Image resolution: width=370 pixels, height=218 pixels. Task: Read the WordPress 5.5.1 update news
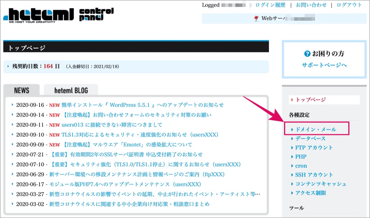coord(142,105)
